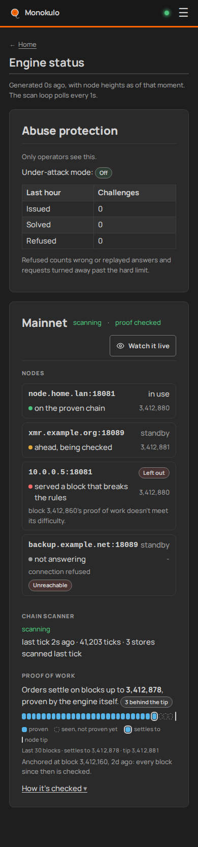The width and height of the screenshot is (198, 847).
Task: Click the Left out badge
Action: coord(154,473)
